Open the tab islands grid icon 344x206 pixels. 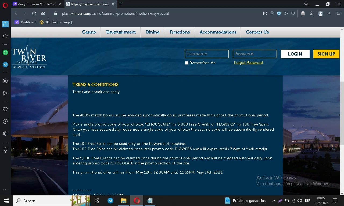(x=43, y=13)
